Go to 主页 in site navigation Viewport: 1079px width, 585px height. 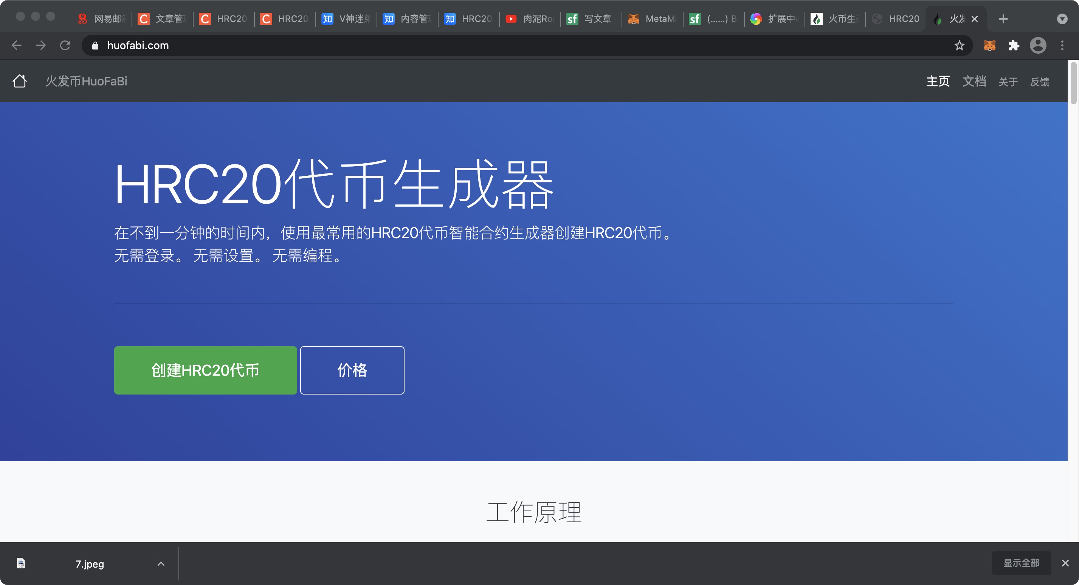(x=938, y=81)
